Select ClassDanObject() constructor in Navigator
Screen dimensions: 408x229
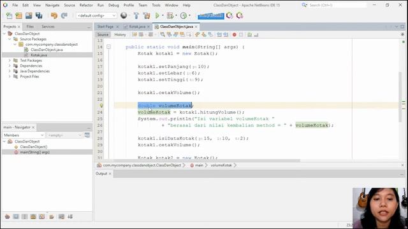click(34, 147)
